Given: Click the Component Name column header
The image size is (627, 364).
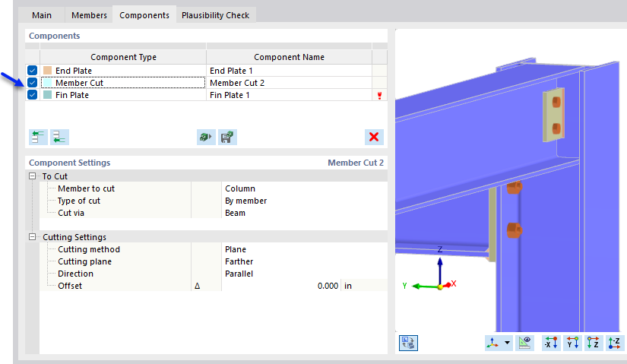Looking at the screenshot, I should click(x=289, y=57).
